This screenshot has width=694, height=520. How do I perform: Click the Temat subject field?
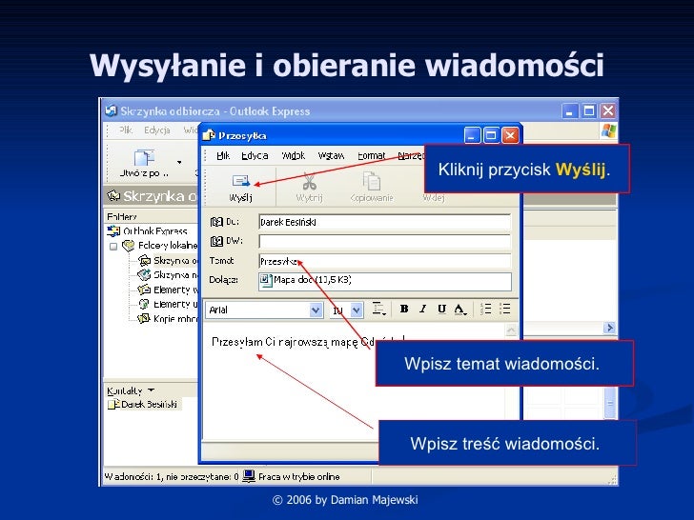click(x=384, y=261)
